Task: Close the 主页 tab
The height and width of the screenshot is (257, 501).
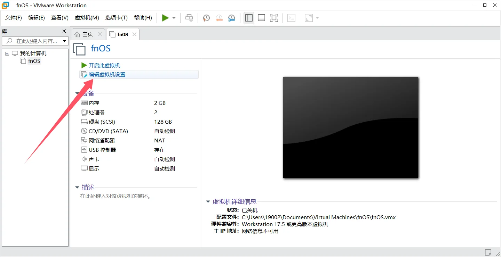Action: 100,34
